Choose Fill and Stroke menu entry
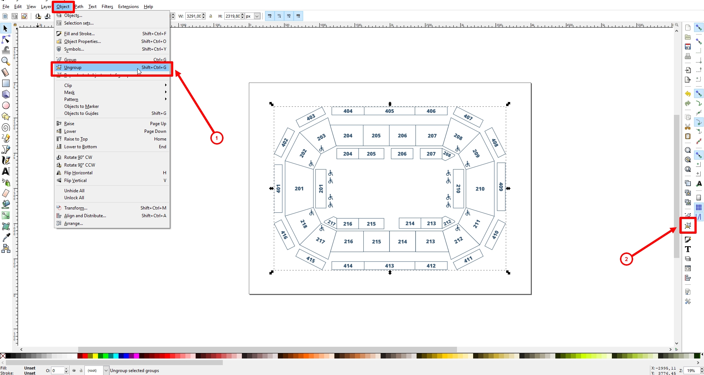The width and height of the screenshot is (704, 375). tap(112, 34)
